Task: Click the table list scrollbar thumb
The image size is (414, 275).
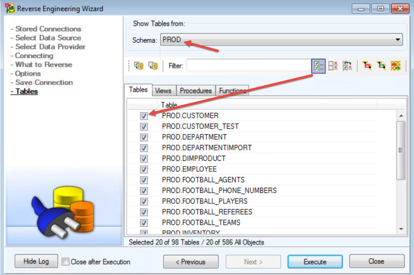Action: click(x=401, y=150)
